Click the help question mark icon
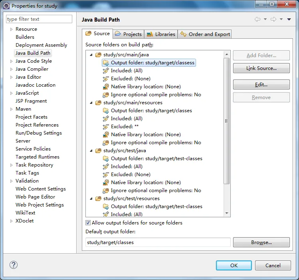 point(14,265)
